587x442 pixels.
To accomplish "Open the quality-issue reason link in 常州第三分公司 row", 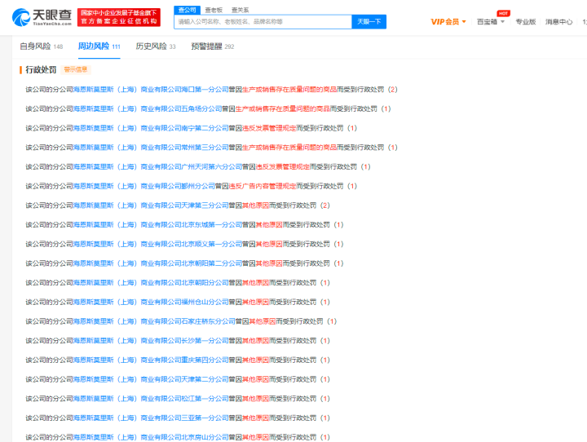I will (289, 148).
